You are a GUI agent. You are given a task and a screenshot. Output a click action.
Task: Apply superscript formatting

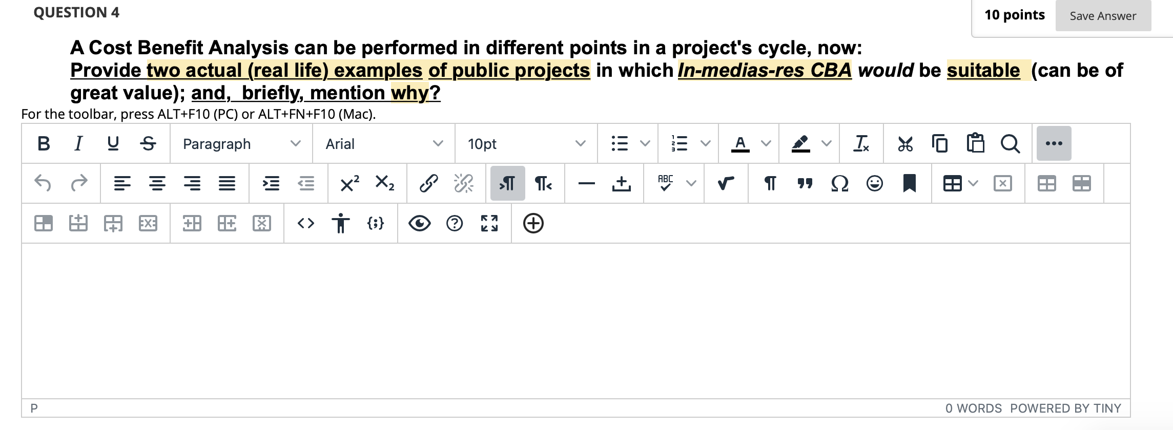click(x=350, y=183)
